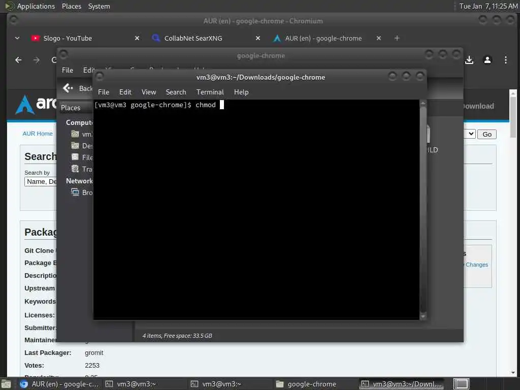Open Chromium profile icon
Viewport: 520px width, 390px height.
tap(487, 60)
